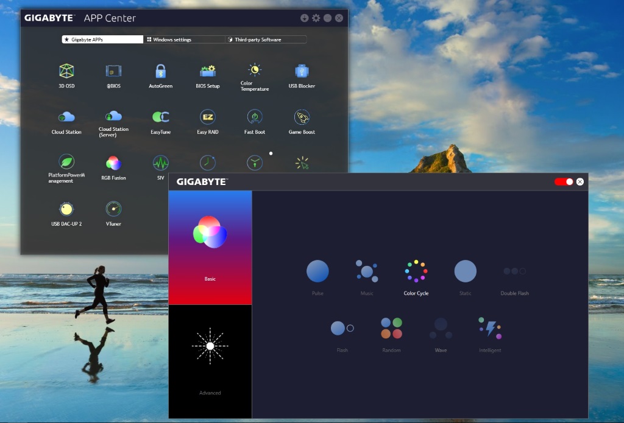Toggle the red RGB Fusion power switch
Image resolution: width=624 pixels, height=423 pixels.
(x=564, y=182)
